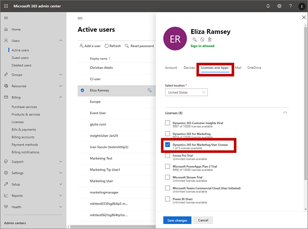Collapse the Licenses (8) section
This screenshot has height=229, width=308.
285,113
